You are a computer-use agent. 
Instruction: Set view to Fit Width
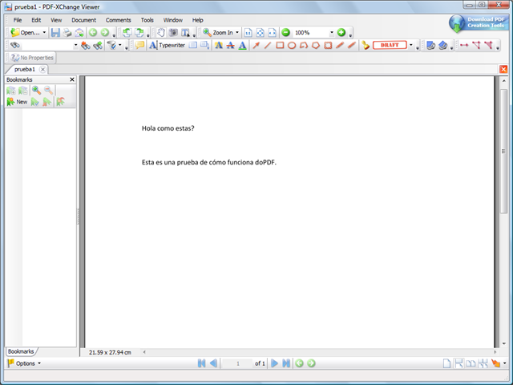pos(273,32)
